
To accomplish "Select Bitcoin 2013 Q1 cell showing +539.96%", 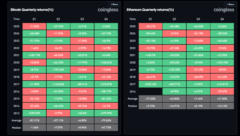I will 34,113.
